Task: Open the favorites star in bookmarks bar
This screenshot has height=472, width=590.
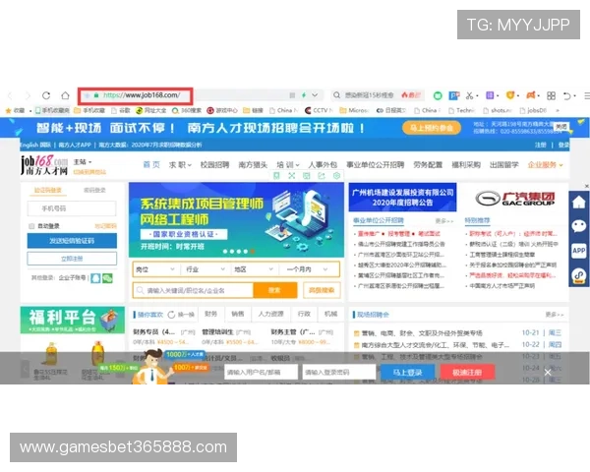Action: point(8,110)
